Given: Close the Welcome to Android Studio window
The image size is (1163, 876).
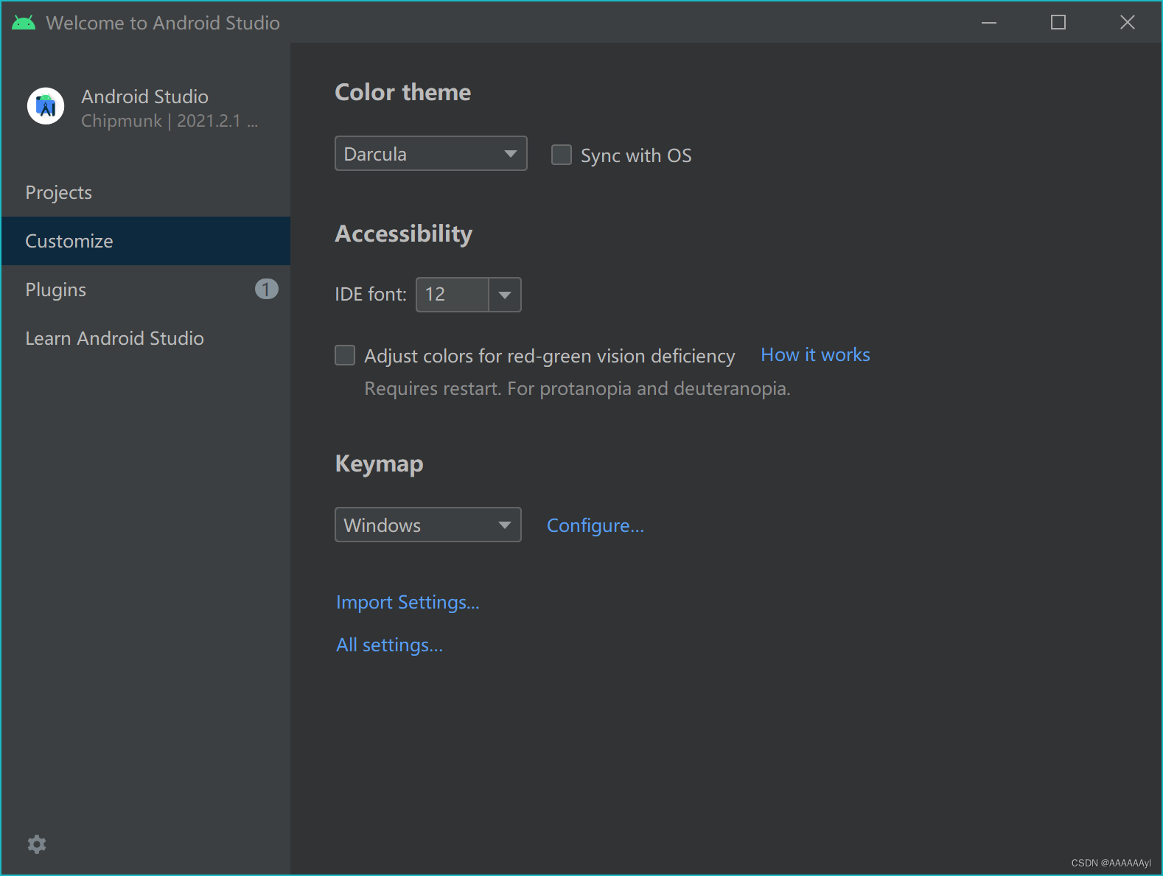Looking at the screenshot, I should click(x=1128, y=23).
